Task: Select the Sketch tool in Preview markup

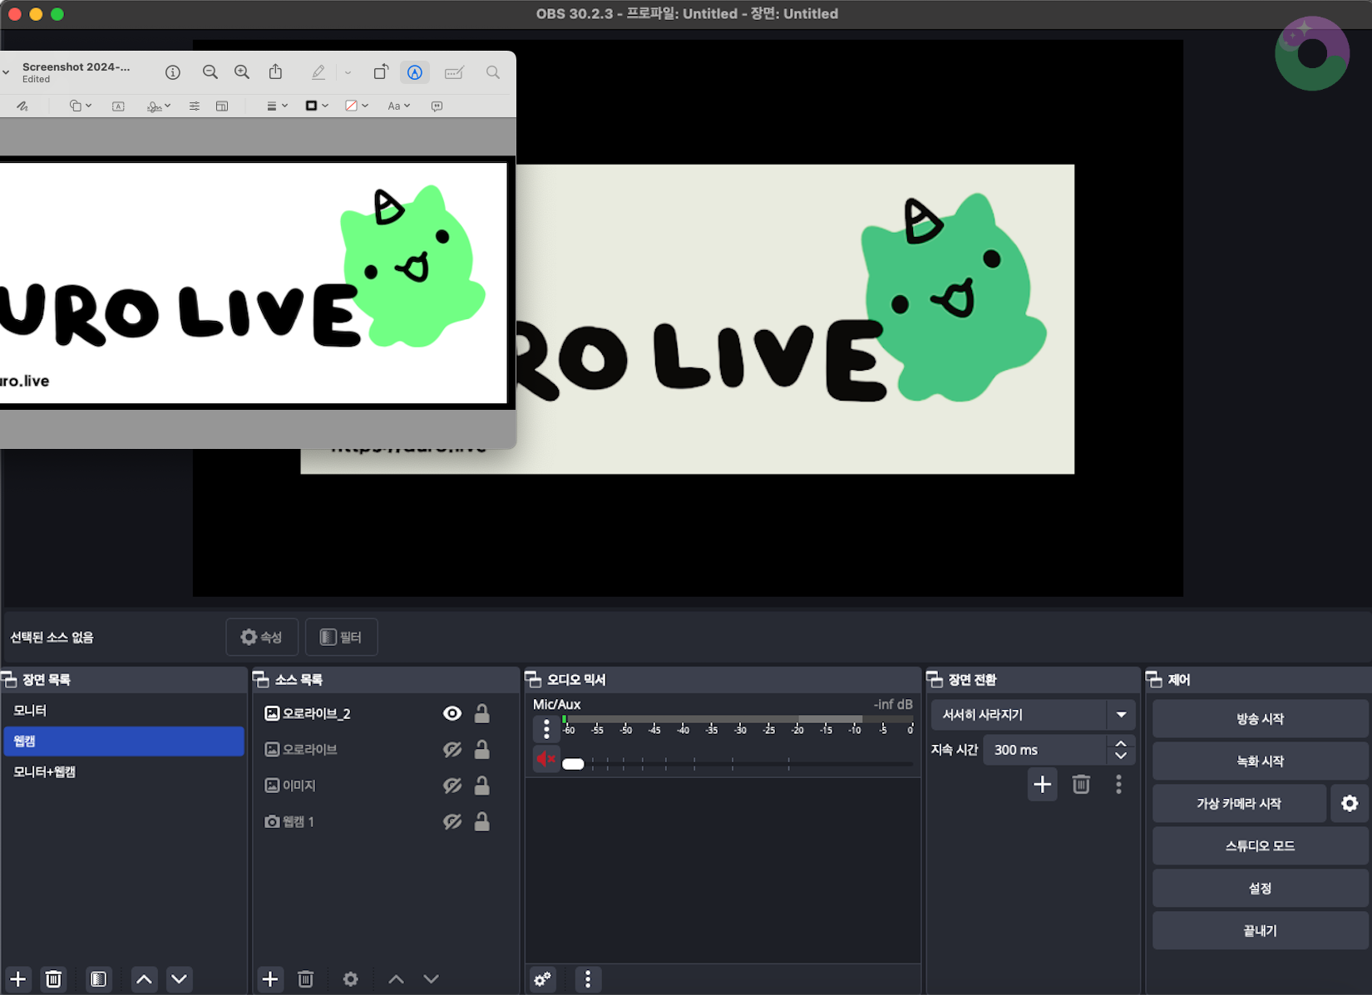Action: pos(22,106)
